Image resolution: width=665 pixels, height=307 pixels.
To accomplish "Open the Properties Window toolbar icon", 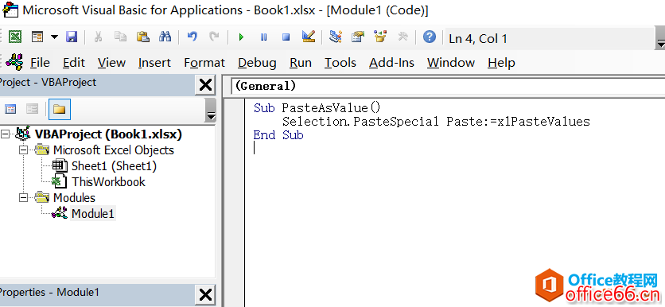I will 358,37.
